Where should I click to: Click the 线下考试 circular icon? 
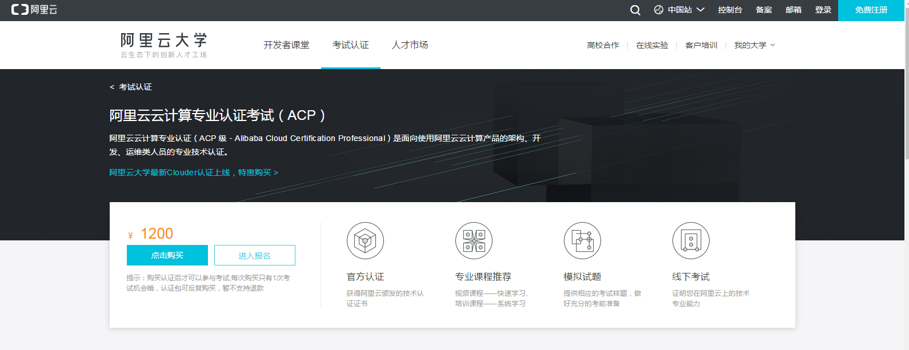tap(691, 240)
